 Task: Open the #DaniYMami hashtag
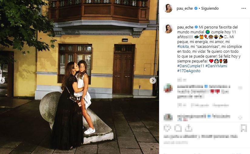pyautogui.click(x=216, y=66)
